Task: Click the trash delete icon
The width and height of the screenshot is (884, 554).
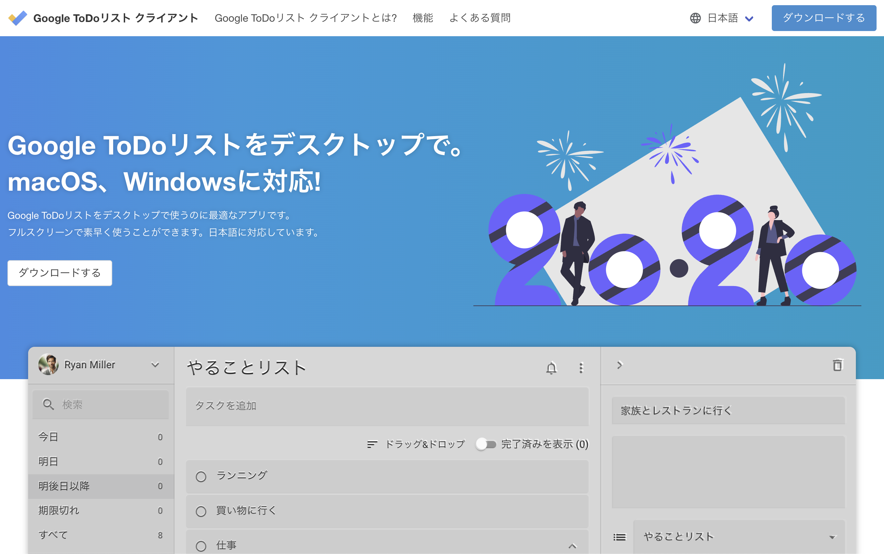Action: 838,365
